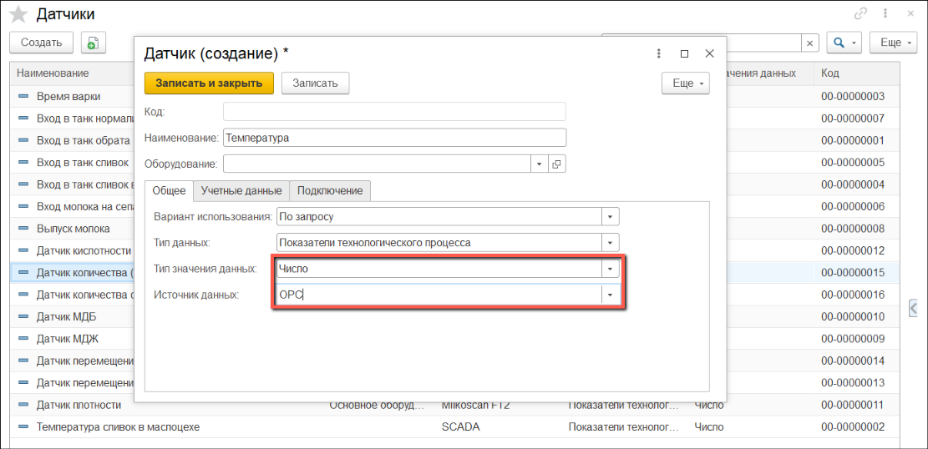Viewport: 928px width, 449px height.
Task: Clear the search field with the X button
Action: 809,43
